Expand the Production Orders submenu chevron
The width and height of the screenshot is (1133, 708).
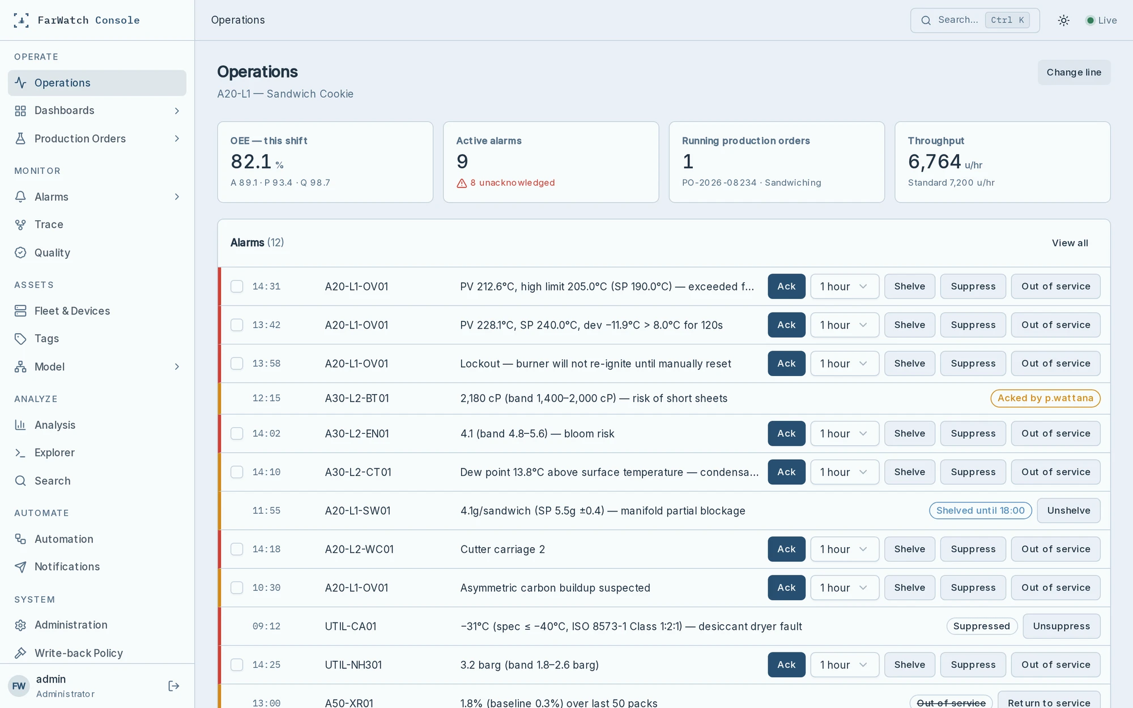[x=177, y=139]
